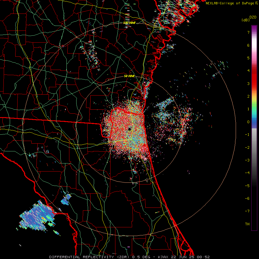Click the -7 value on the color scale
259x259 pixels.
(247, 211)
